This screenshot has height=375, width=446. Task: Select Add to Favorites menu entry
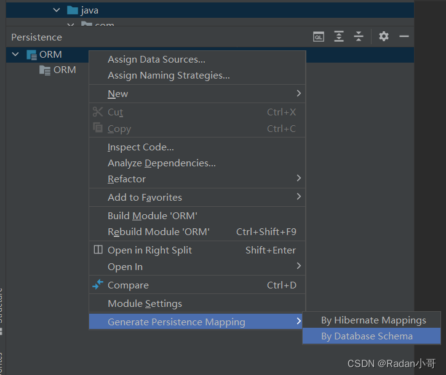click(197, 197)
